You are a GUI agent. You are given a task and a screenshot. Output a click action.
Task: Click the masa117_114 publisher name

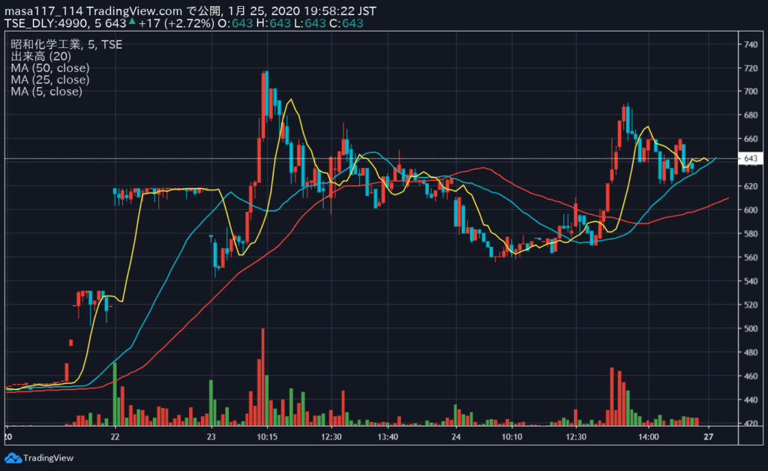tap(43, 10)
